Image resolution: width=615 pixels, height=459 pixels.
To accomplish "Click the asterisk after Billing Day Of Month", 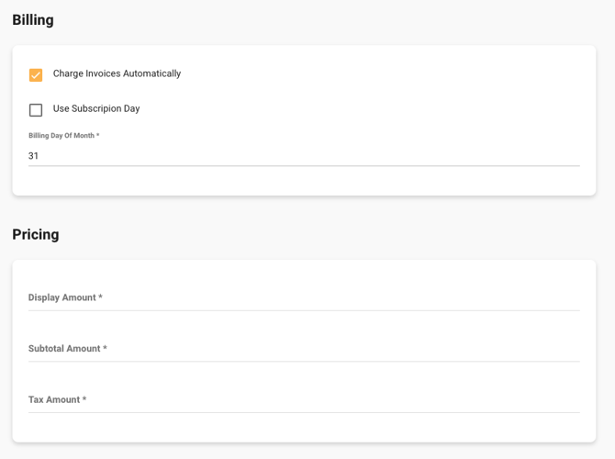I will 97,136.
